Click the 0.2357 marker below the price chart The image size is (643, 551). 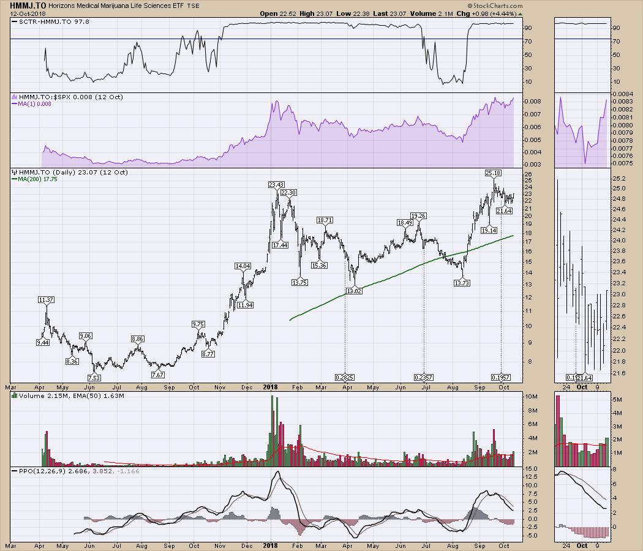424,377
